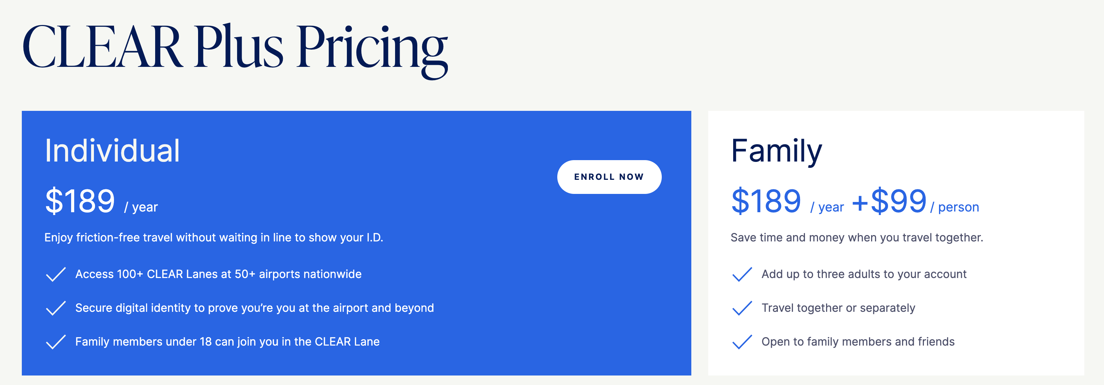This screenshot has height=385, width=1104.
Task: Click the ENROLL NOW button
Action: [609, 177]
